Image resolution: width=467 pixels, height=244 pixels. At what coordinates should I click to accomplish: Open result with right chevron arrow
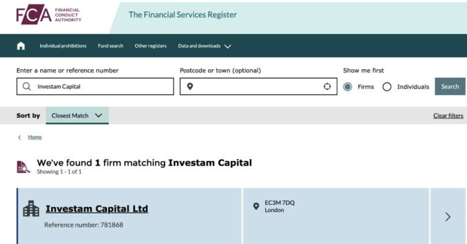(x=448, y=216)
